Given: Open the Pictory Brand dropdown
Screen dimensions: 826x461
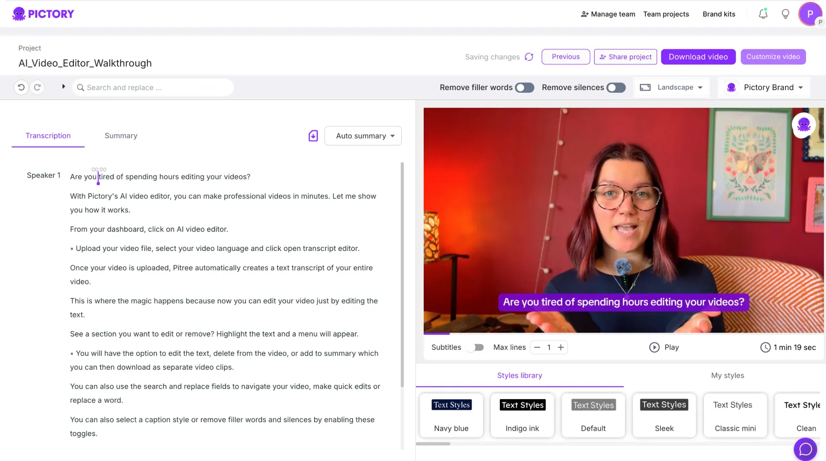Looking at the screenshot, I should 764,87.
